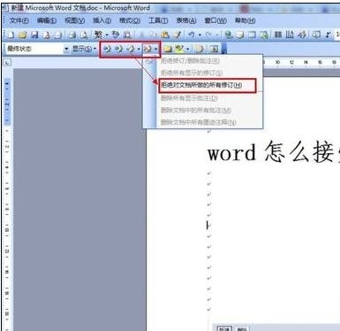Open the 帮助(H) menu

point(245,20)
